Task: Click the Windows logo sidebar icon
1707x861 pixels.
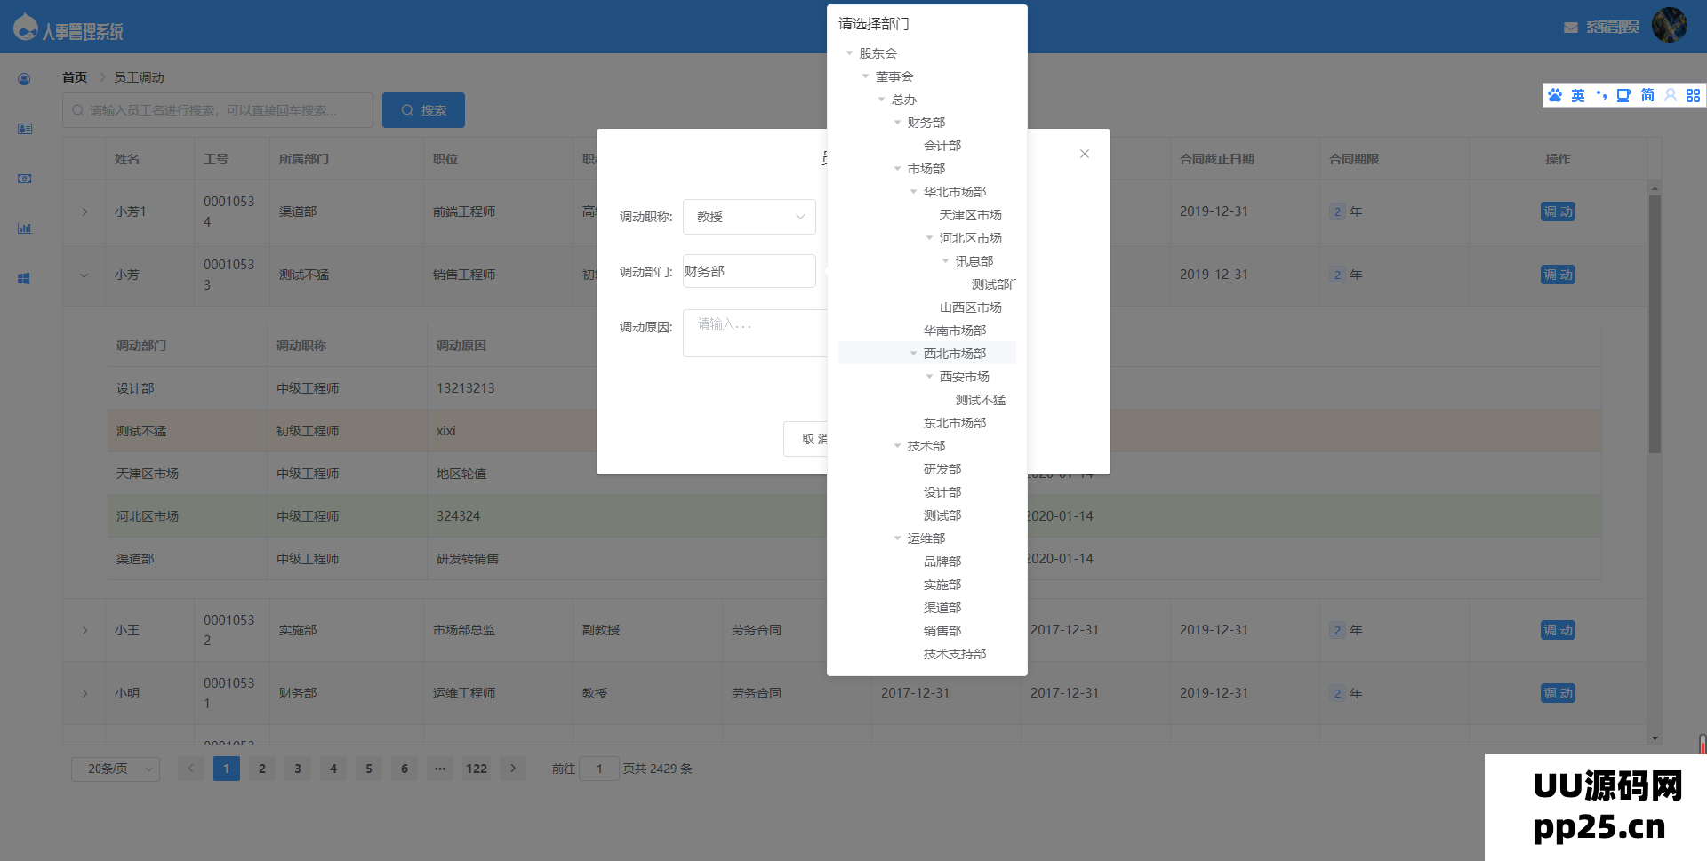Action: coord(25,278)
